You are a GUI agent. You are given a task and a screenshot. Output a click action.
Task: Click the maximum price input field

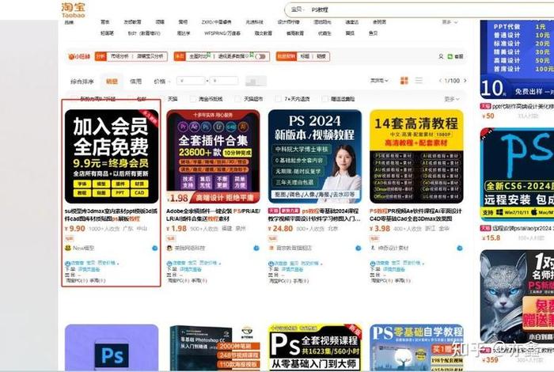click(x=224, y=81)
